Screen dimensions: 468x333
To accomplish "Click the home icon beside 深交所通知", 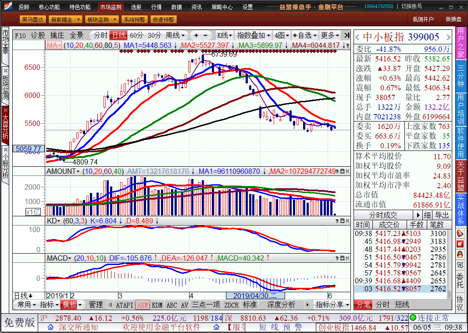I will (x=51, y=327).
